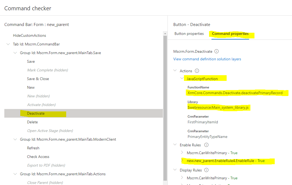The width and height of the screenshot is (292, 185).
Task: Click scroll up arrow in command tree
Action: [x=165, y=34]
